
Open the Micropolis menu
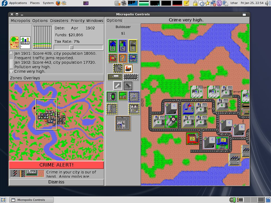pyautogui.click(x=20, y=21)
